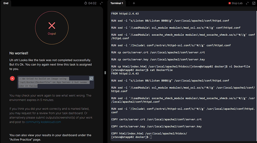Expand the task panel to fullscreen

tap(101, 3)
